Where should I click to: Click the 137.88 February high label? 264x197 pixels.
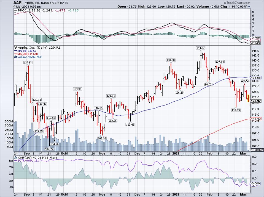220,62
